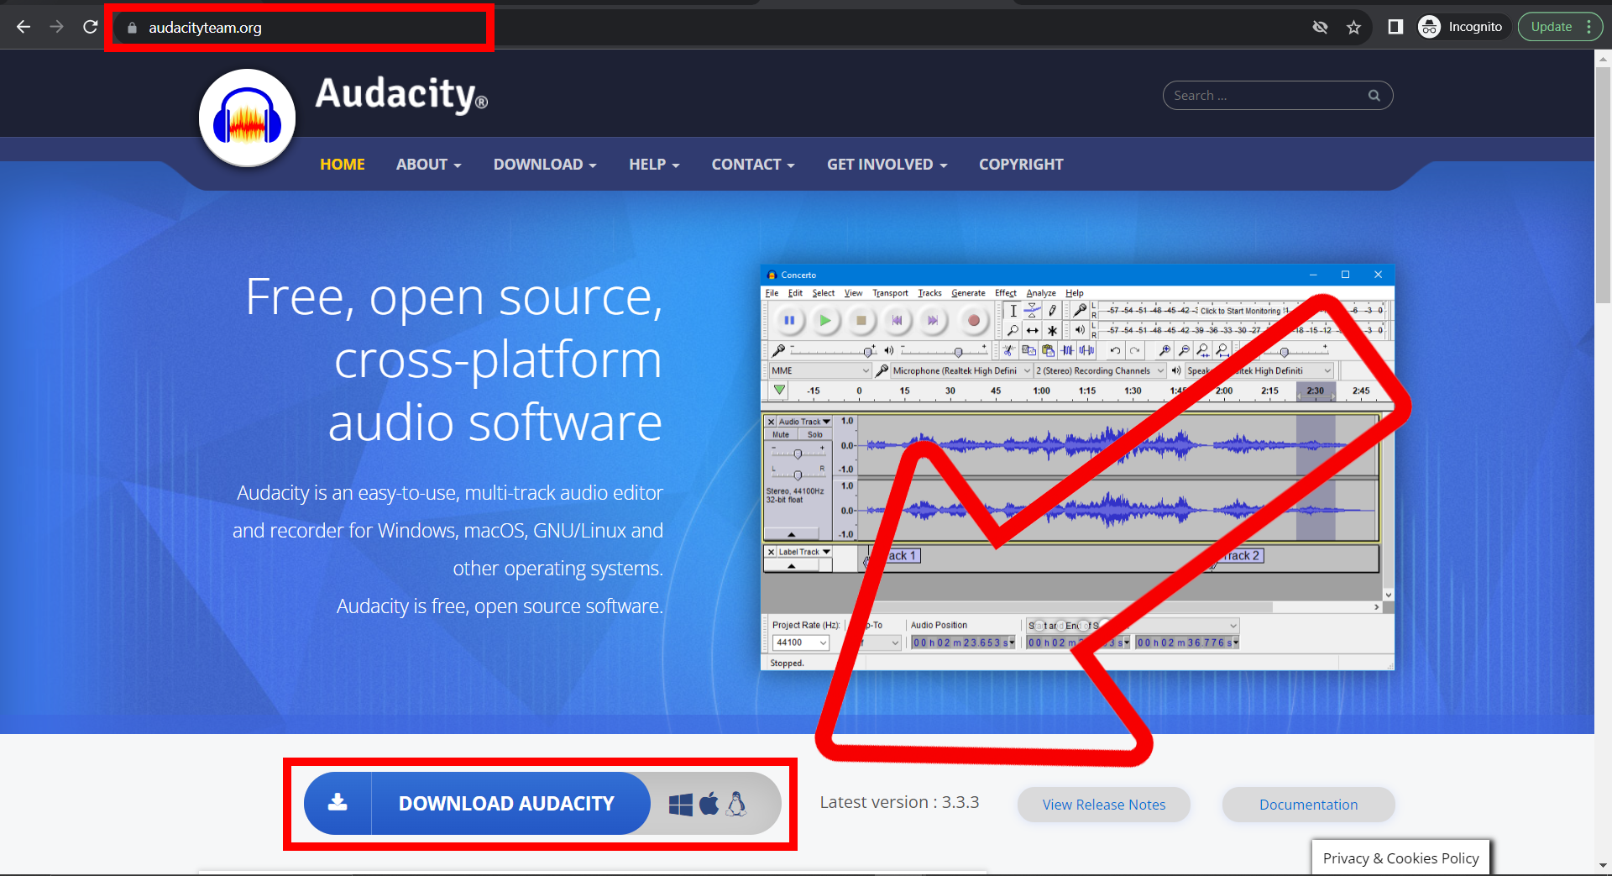
Task: Solo the Audio Track
Action: [x=815, y=434]
